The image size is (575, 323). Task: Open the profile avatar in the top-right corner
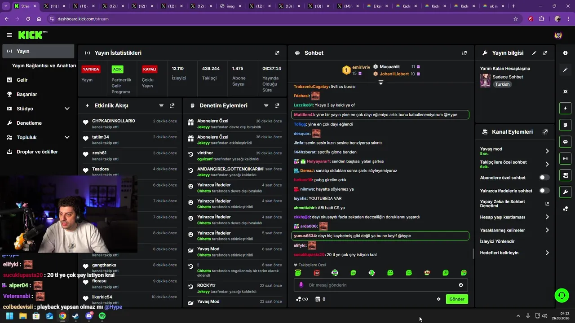[x=558, y=35]
